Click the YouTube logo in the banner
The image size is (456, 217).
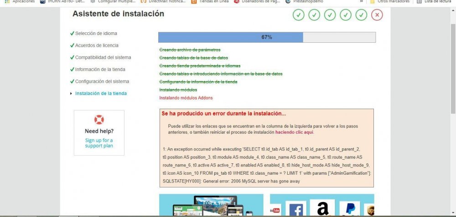(x=274, y=210)
